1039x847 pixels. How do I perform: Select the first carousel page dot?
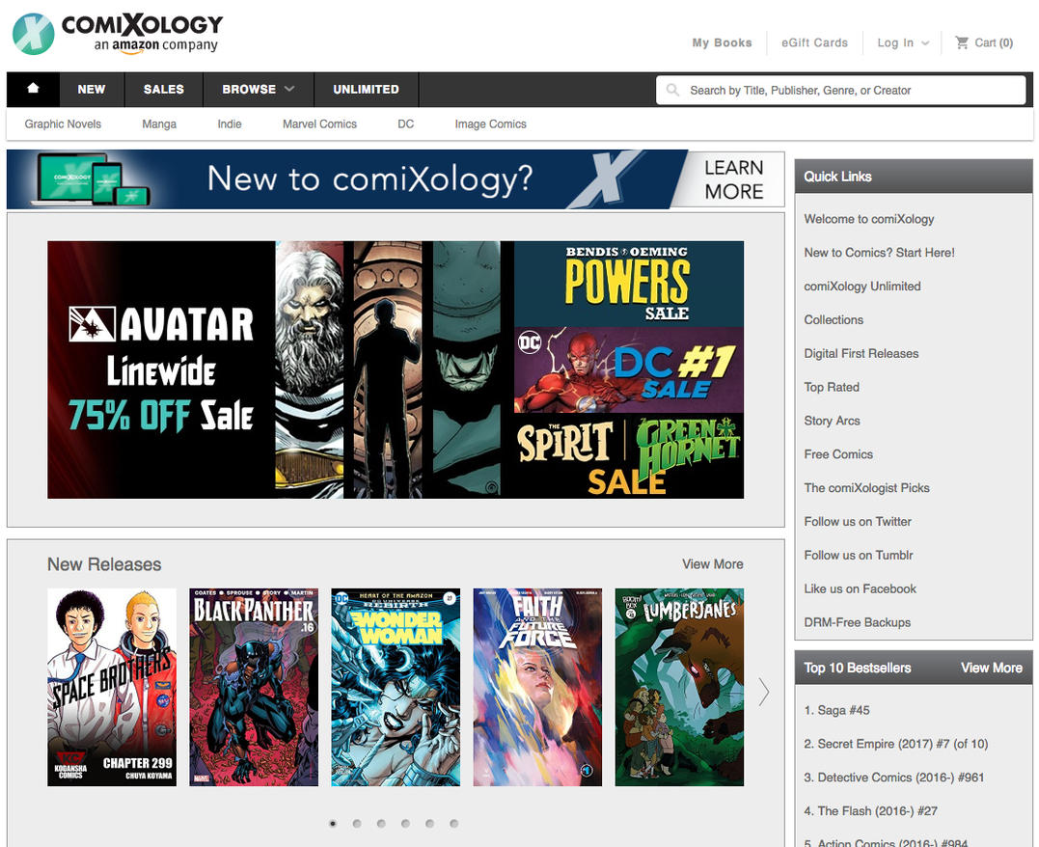[x=333, y=823]
